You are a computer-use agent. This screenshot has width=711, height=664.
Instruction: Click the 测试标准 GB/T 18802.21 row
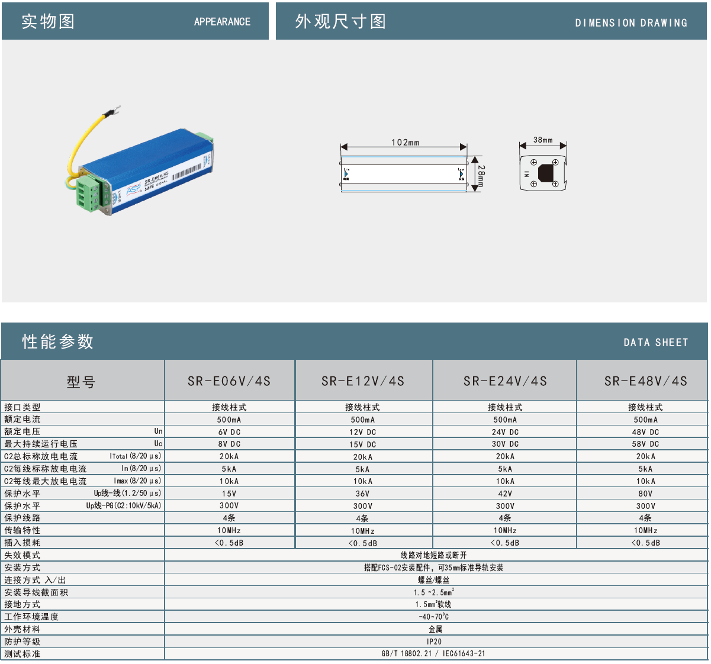tap(437, 653)
